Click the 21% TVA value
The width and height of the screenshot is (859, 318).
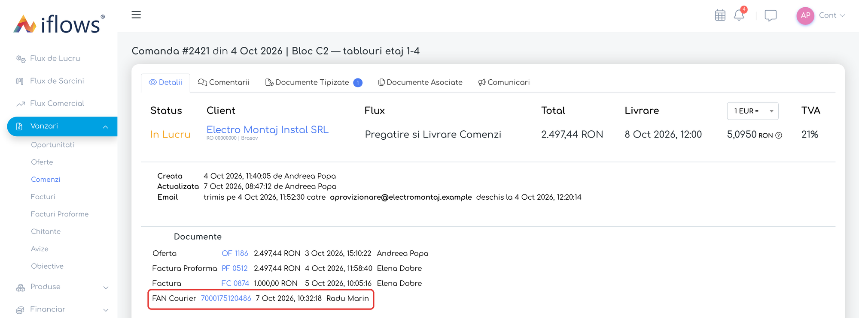810,135
